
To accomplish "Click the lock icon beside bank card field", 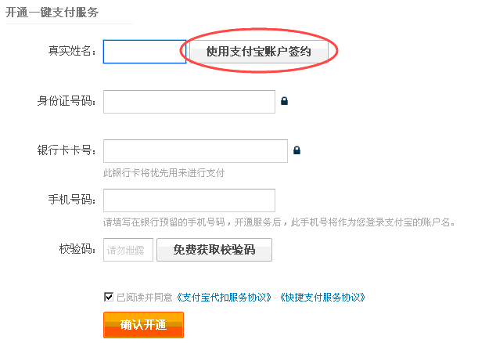I will coord(297,150).
